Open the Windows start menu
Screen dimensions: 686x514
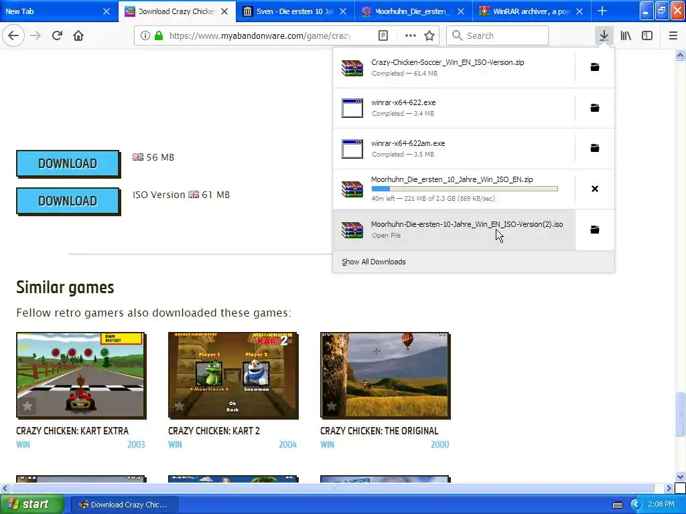pyautogui.click(x=32, y=504)
